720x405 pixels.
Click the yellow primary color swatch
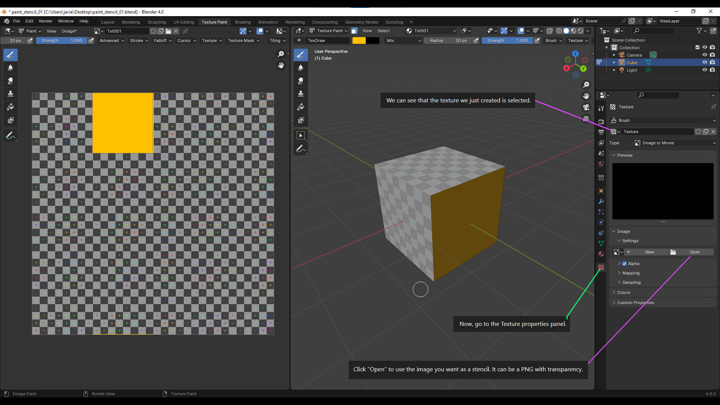359,40
